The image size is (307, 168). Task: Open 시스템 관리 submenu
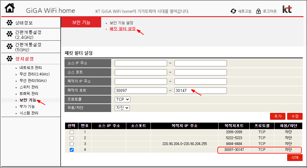[x=29, y=113]
